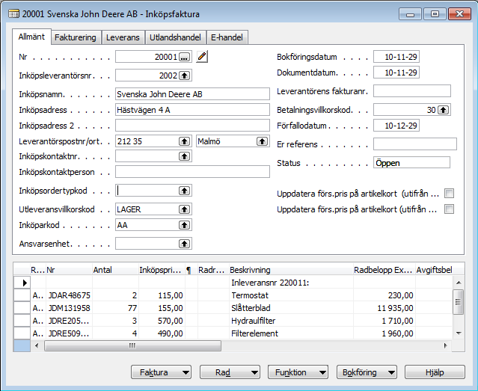This screenshot has height=391, width=478.
Task: Open the Betalningsvillkorskod lookup arrow
Action: pos(444,110)
